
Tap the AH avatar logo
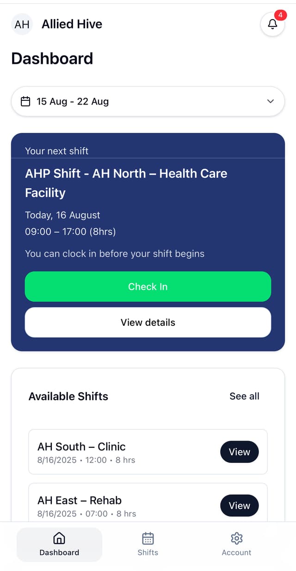(x=22, y=25)
